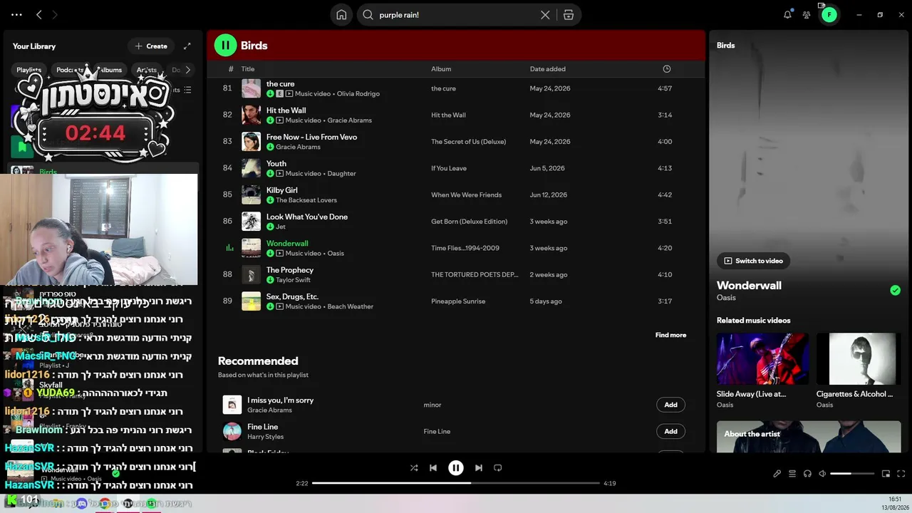The image size is (912, 513).
Task: Open artist link Jet
Action: [281, 227]
